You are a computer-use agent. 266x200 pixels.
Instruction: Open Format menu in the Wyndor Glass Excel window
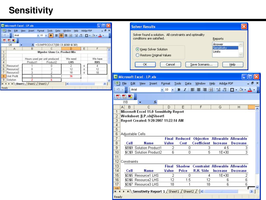(x=41, y=31)
